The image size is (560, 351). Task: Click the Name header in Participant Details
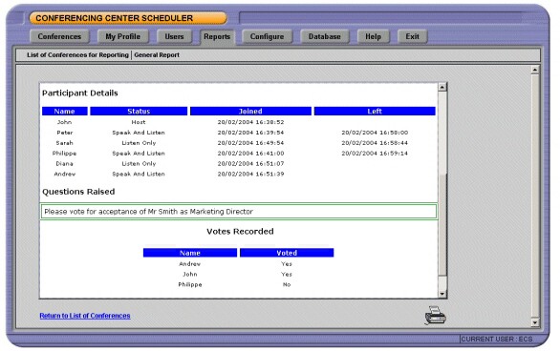[x=65, y=112]
